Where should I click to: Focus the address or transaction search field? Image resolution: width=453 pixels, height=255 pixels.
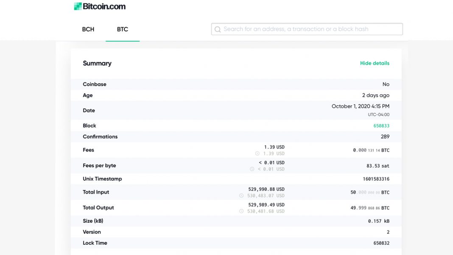tap(307, 29)
